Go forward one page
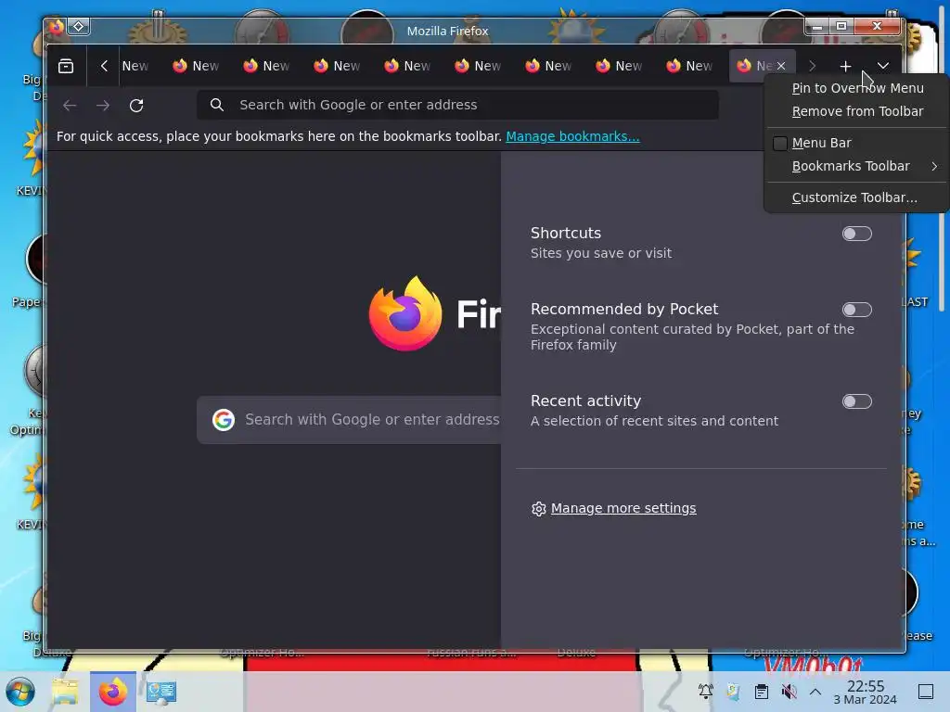Screen dimensions: 950x712 click(x=102, y=106)
